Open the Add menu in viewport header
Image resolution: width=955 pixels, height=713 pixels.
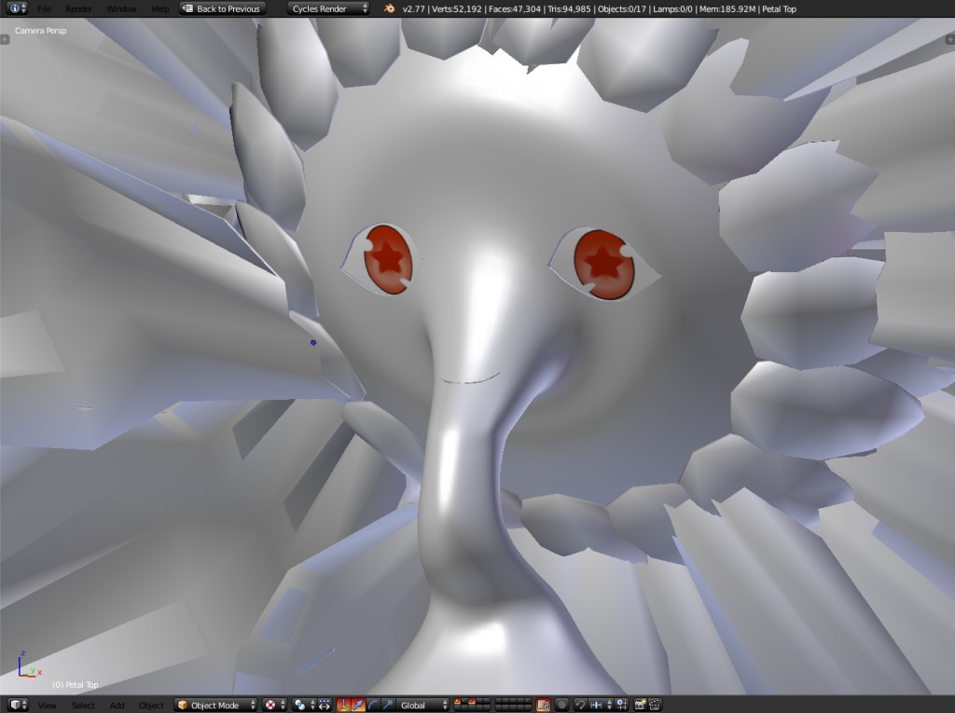pos(117,706)
